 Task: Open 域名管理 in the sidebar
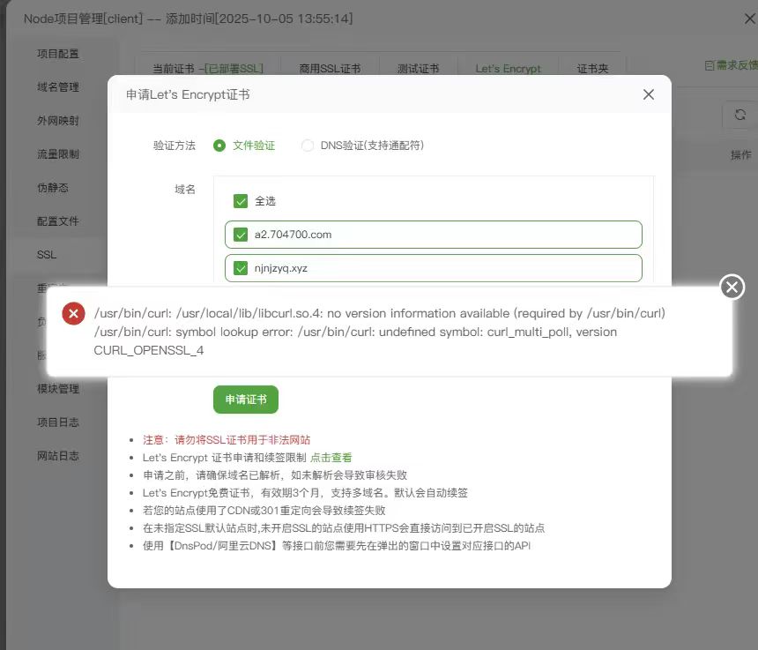pos(58,86)
